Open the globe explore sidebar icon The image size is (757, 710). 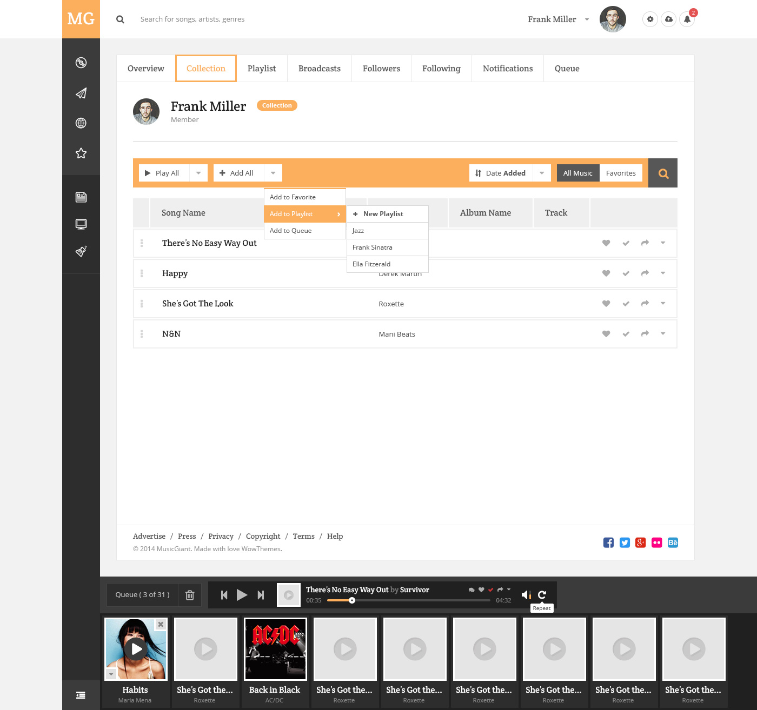[81, 123]
